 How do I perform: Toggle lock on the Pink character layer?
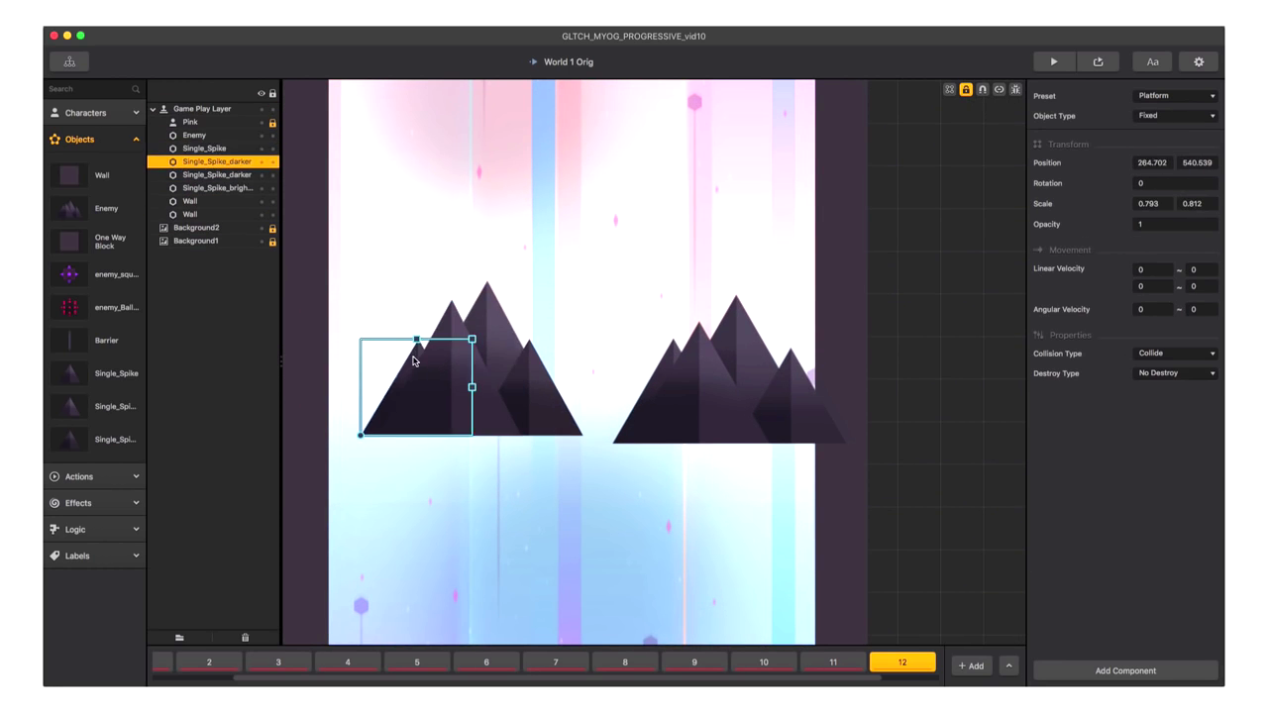click(x=272, y=123)
